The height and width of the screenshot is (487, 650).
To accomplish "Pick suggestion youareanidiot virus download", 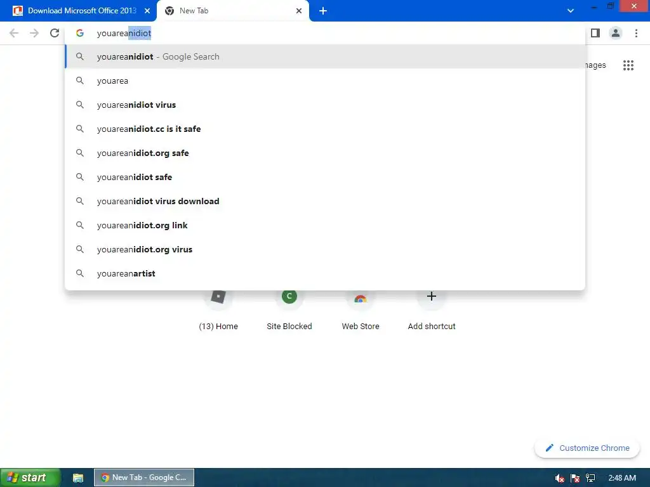I will click(x=325, y=201).
